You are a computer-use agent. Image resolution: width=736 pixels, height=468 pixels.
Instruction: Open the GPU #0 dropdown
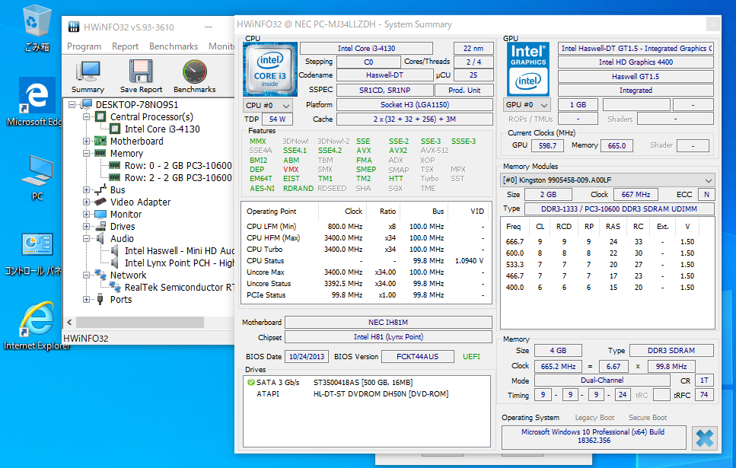pos(527,105)
